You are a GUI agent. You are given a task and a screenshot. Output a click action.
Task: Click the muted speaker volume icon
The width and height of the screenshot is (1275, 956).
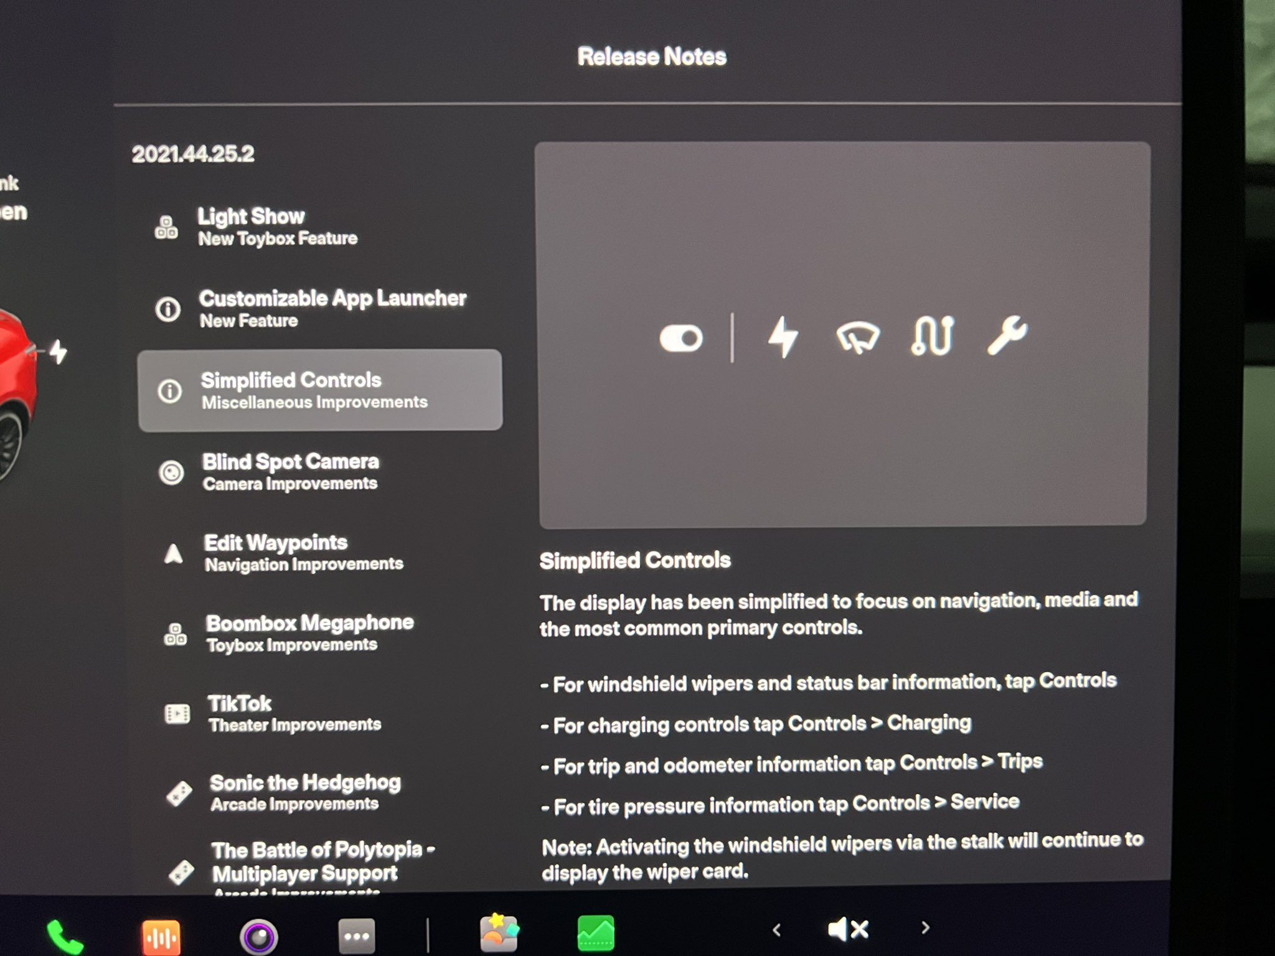(848, 929)
